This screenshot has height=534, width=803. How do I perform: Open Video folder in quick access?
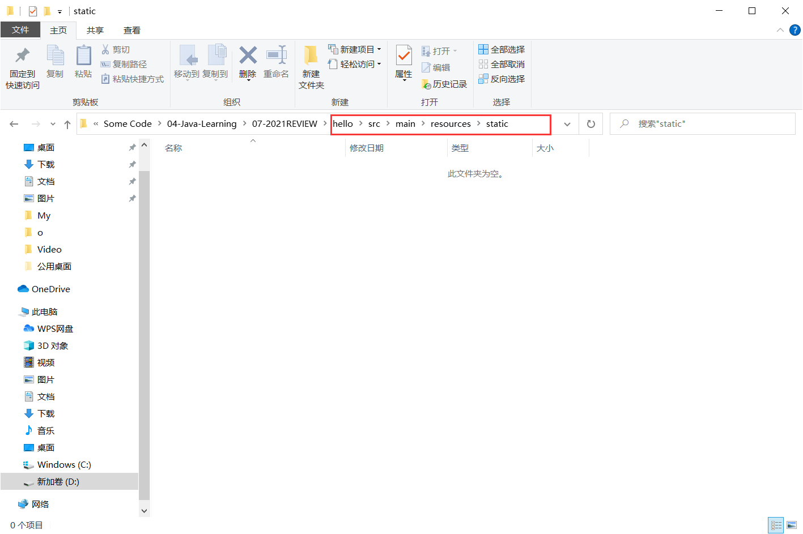[x=43, y=250]
